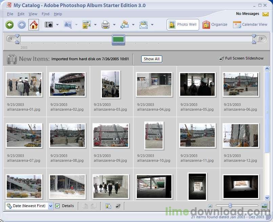Click the smallest thumbnail size icon
This screenshot has width=273, height=222.
[x=210, y=206]
